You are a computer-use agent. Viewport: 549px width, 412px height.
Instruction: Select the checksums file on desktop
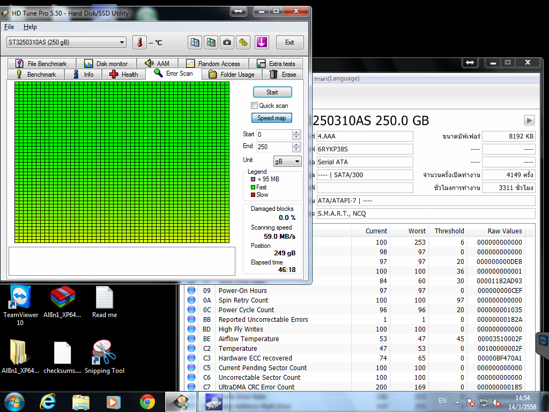[62, 357]
